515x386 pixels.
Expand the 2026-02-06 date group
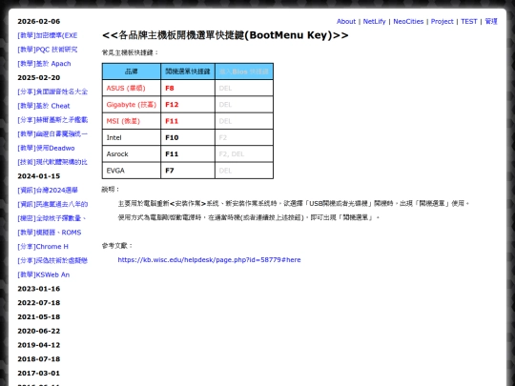click(39, 22)
